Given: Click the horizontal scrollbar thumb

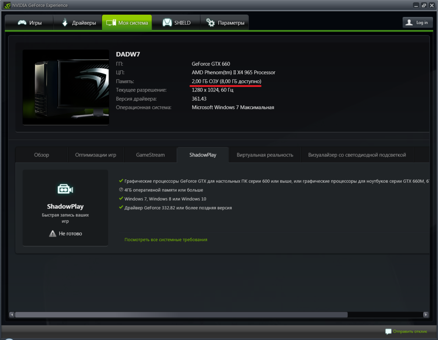Looking at the screenshot, I should point(181,315).
